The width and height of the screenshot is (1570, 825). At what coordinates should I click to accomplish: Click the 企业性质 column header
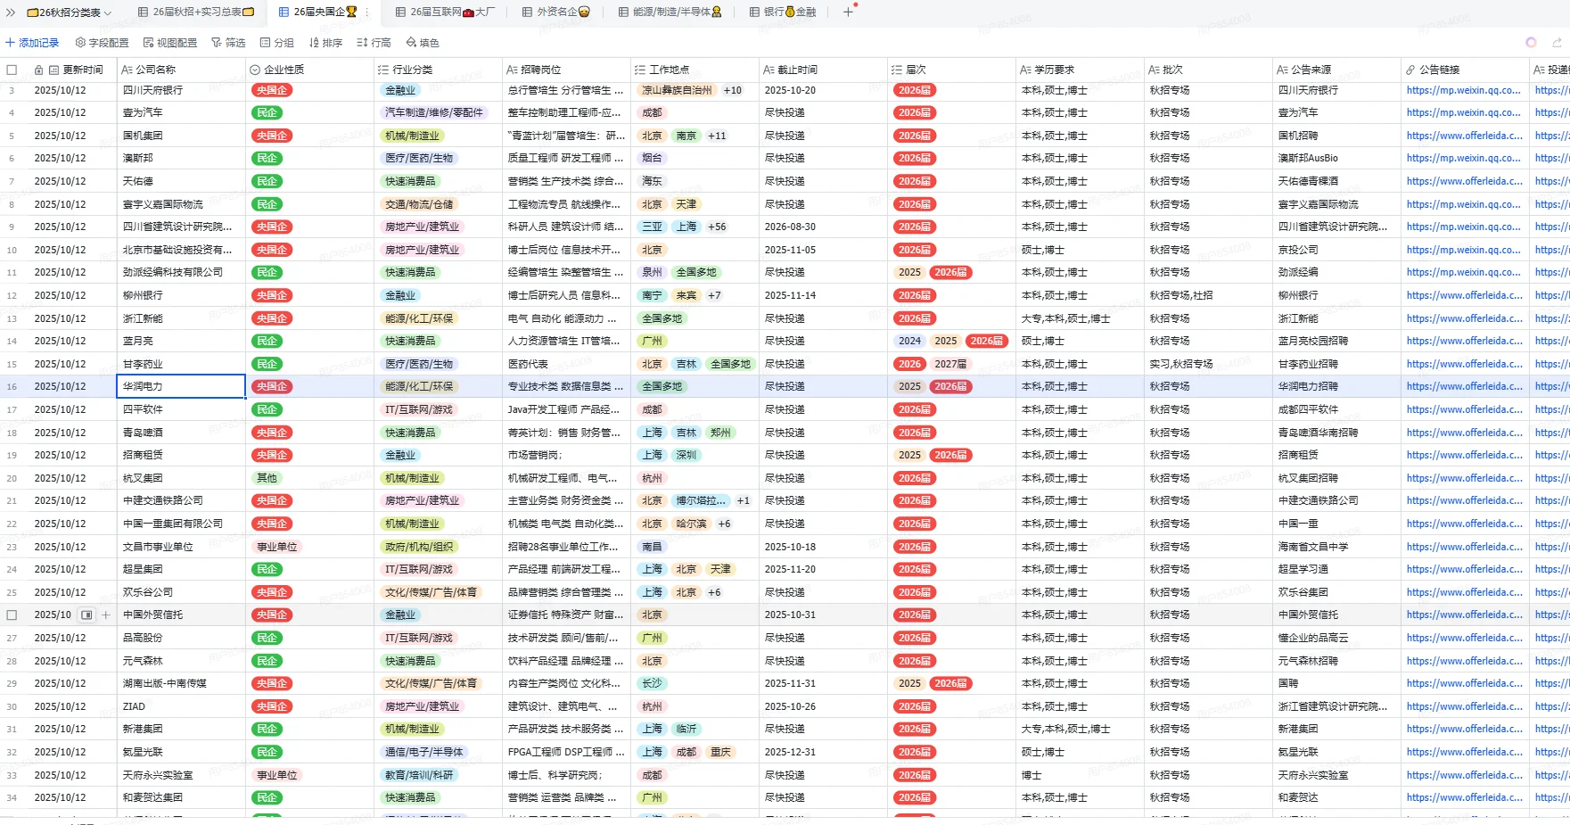click(x=310, y=70)
